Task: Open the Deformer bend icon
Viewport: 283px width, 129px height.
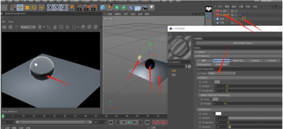Action: [131, 7]
